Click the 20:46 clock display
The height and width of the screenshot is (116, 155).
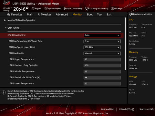click(19, 9)
